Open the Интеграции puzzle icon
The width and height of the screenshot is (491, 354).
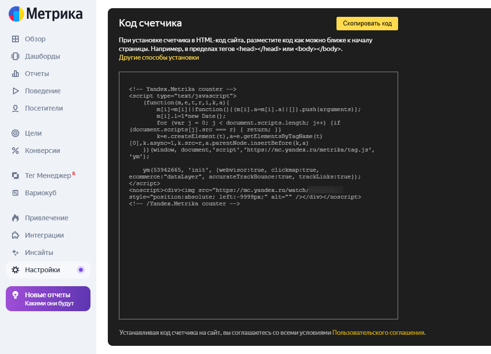click(15, 235)
